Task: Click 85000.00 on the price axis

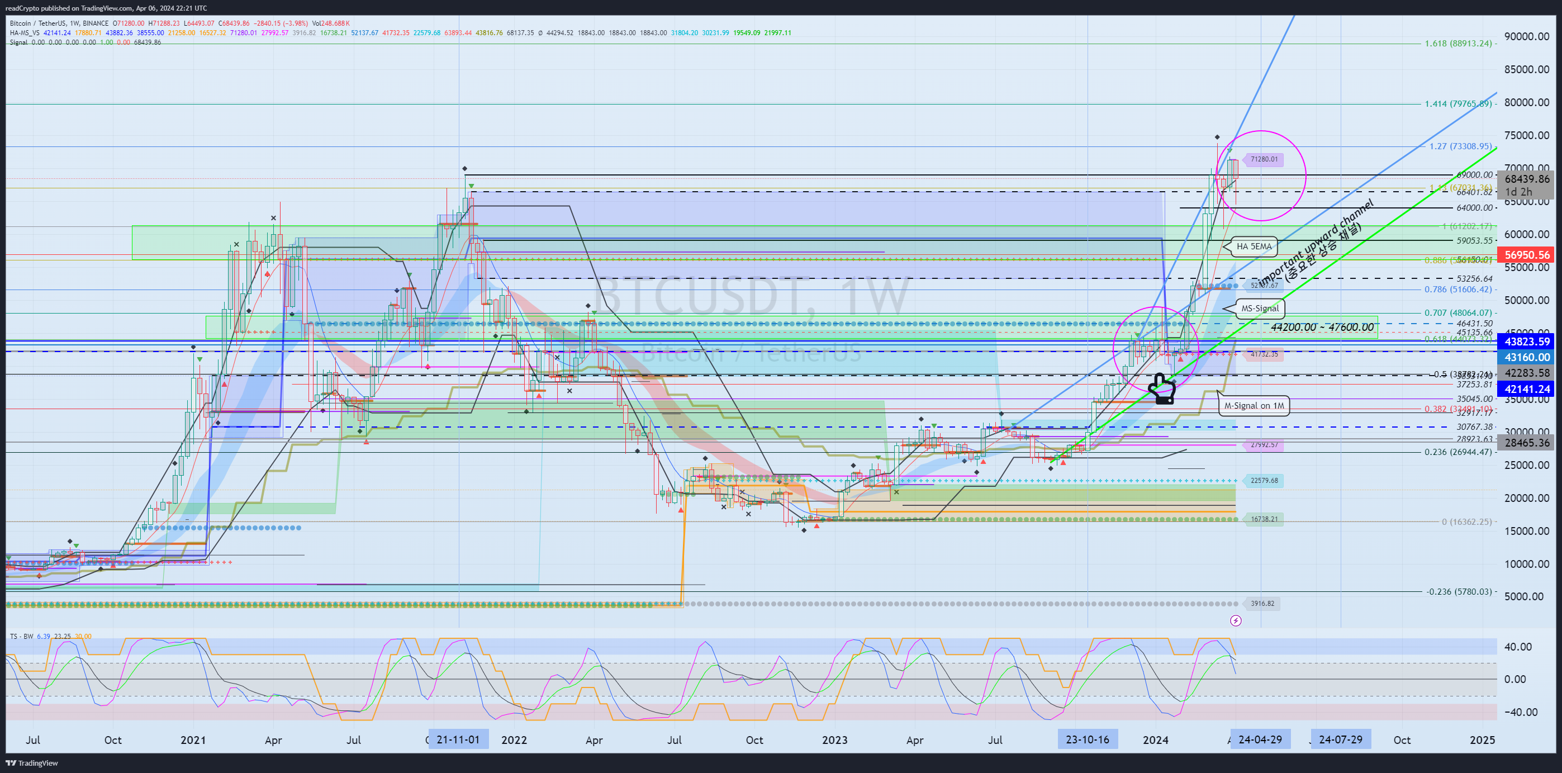Action: (x=1526, y=69)
